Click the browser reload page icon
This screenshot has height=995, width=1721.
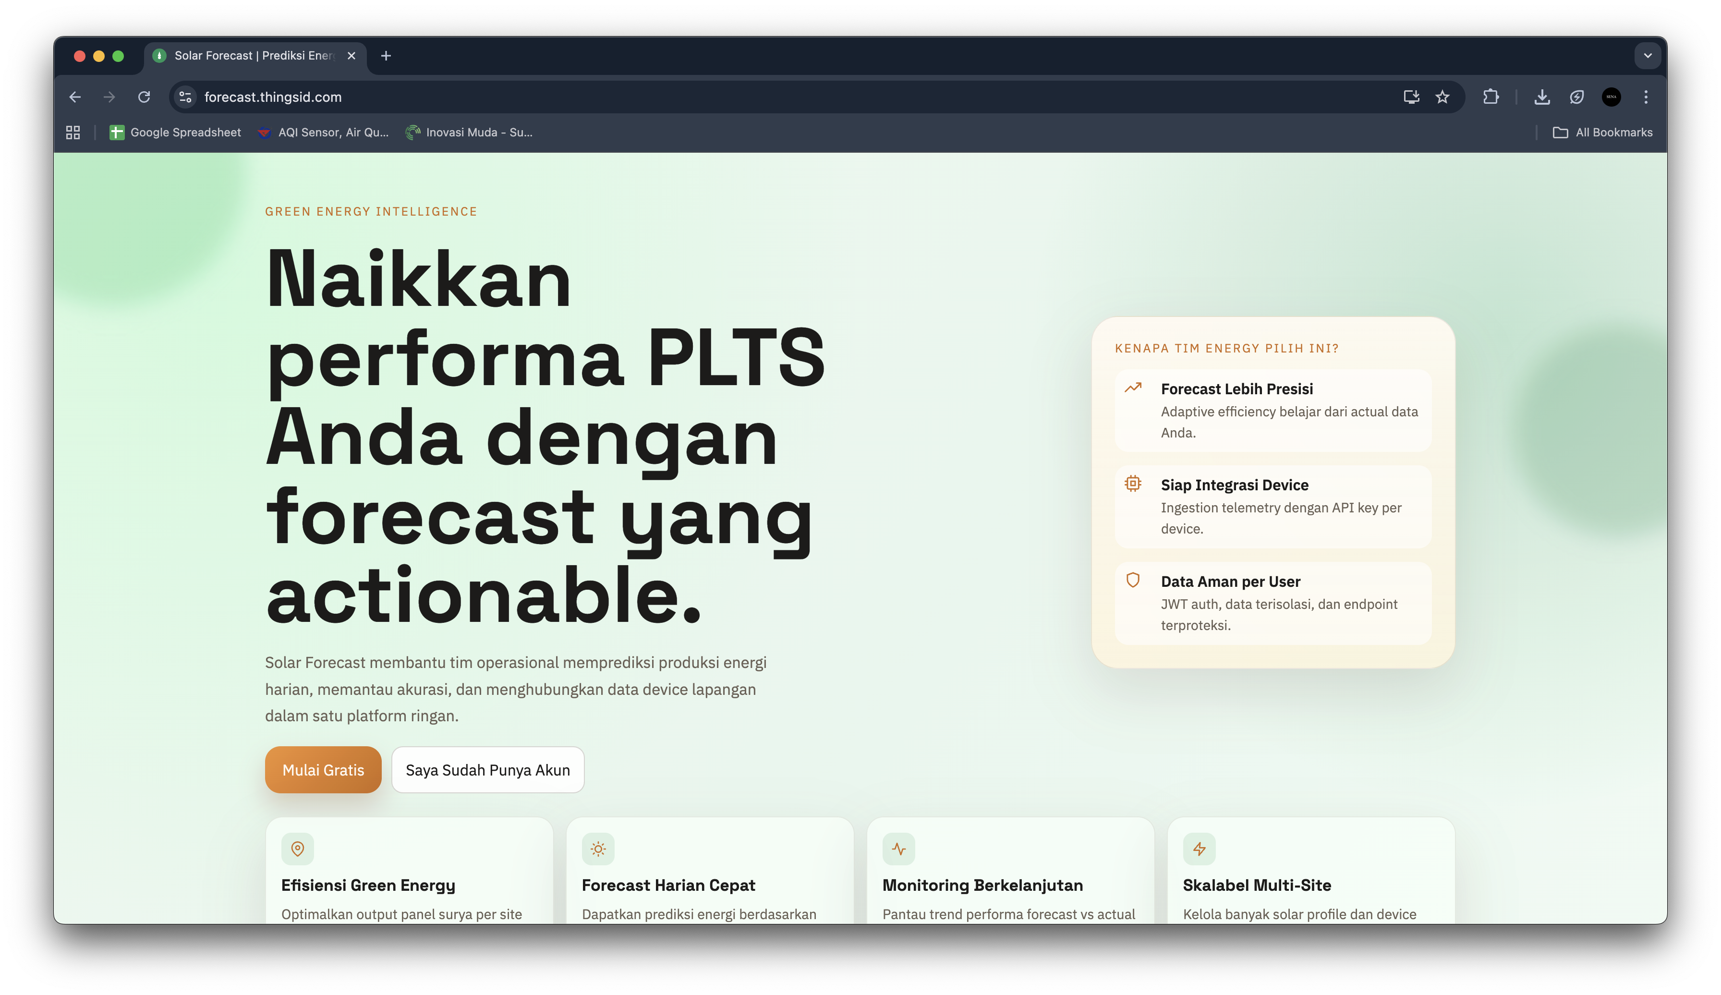pyautogui.click(x=144, y=97)
